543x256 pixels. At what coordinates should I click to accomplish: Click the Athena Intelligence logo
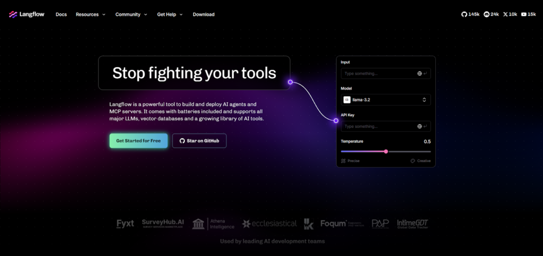(x=213, y=224)
